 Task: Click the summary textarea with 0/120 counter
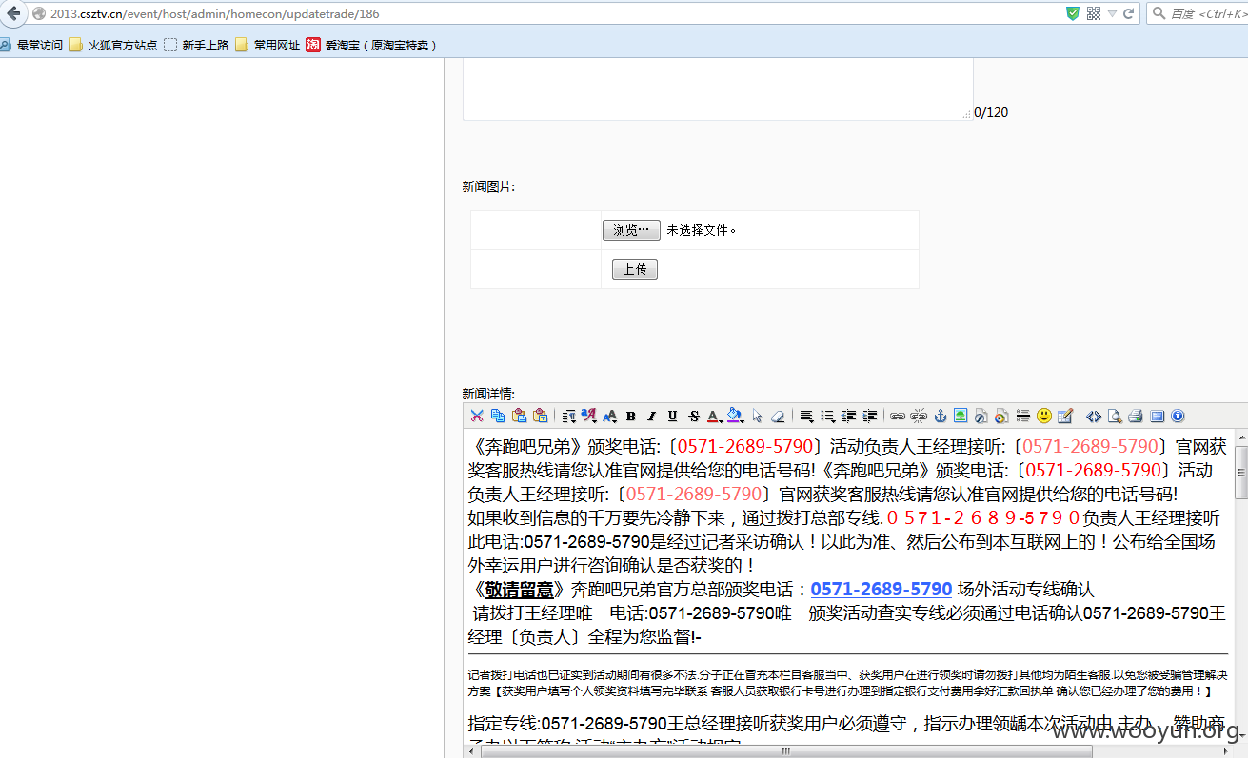point(718,89)
